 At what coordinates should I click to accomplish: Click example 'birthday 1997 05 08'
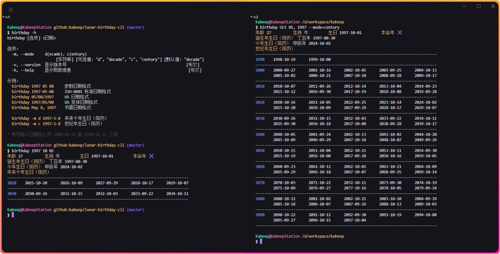coord(33,86)
